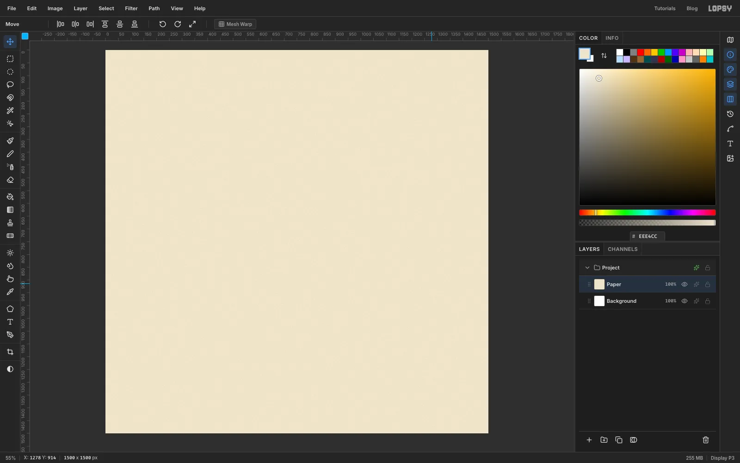740x463 pixels.
Task: Create a new group folder button
Action: [x=604, y=440]
